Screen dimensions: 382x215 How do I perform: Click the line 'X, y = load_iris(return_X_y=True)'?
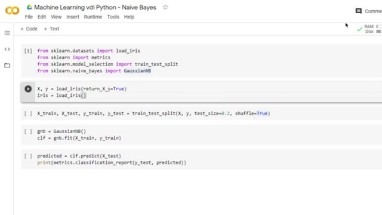(x=82, y=89)
